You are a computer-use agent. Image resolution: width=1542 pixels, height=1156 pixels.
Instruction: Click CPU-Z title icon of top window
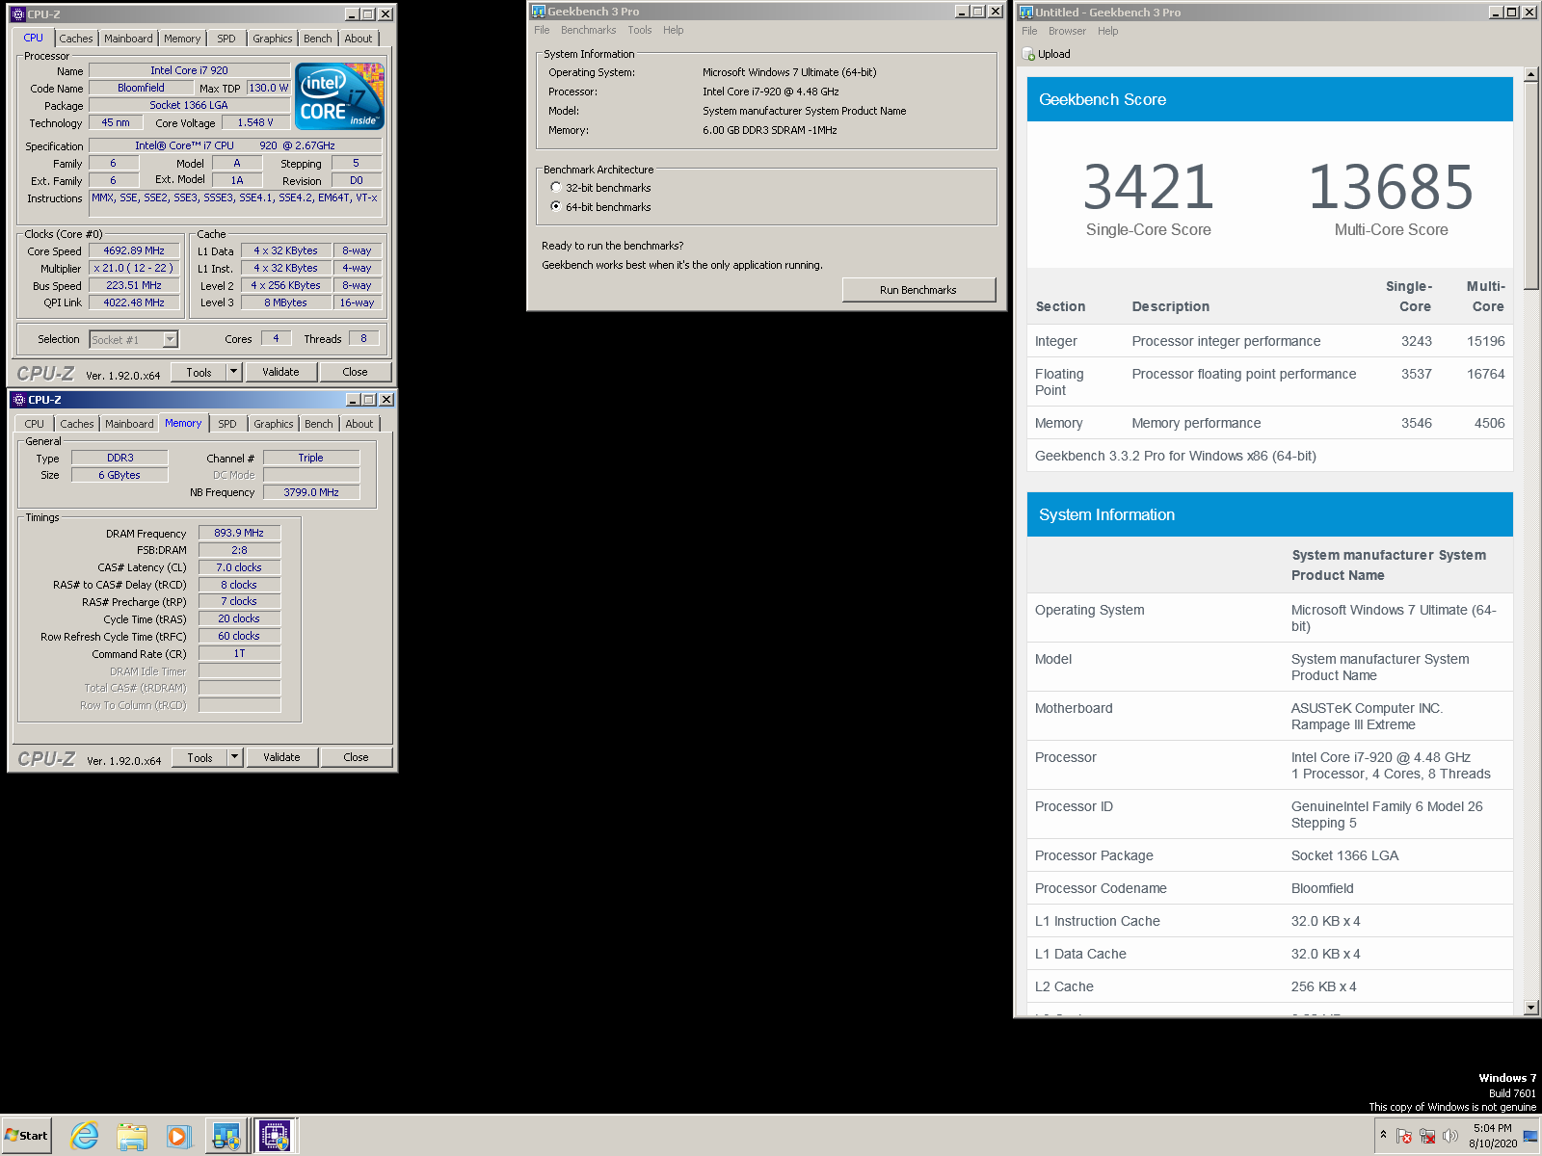[x=17, y=14]
